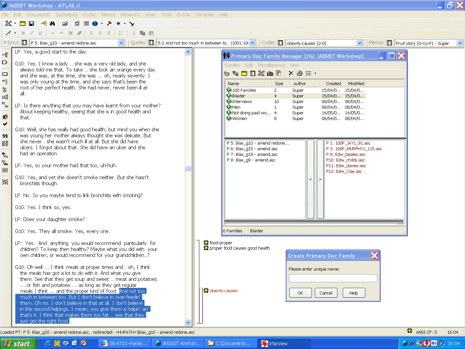Toggle the P-Docs list manager button
The height and width of the screenshot is (349, 465).
[24, 43]
